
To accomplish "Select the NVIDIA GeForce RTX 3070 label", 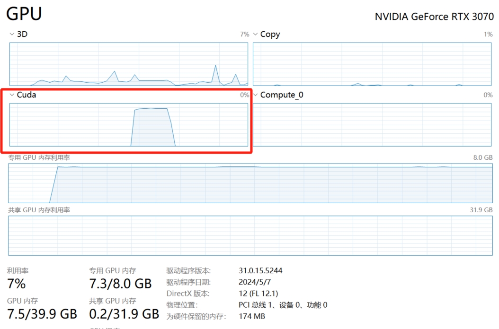I will (x=434, y=17).
